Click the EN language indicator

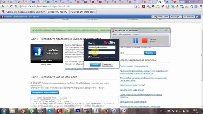point(161,111)
